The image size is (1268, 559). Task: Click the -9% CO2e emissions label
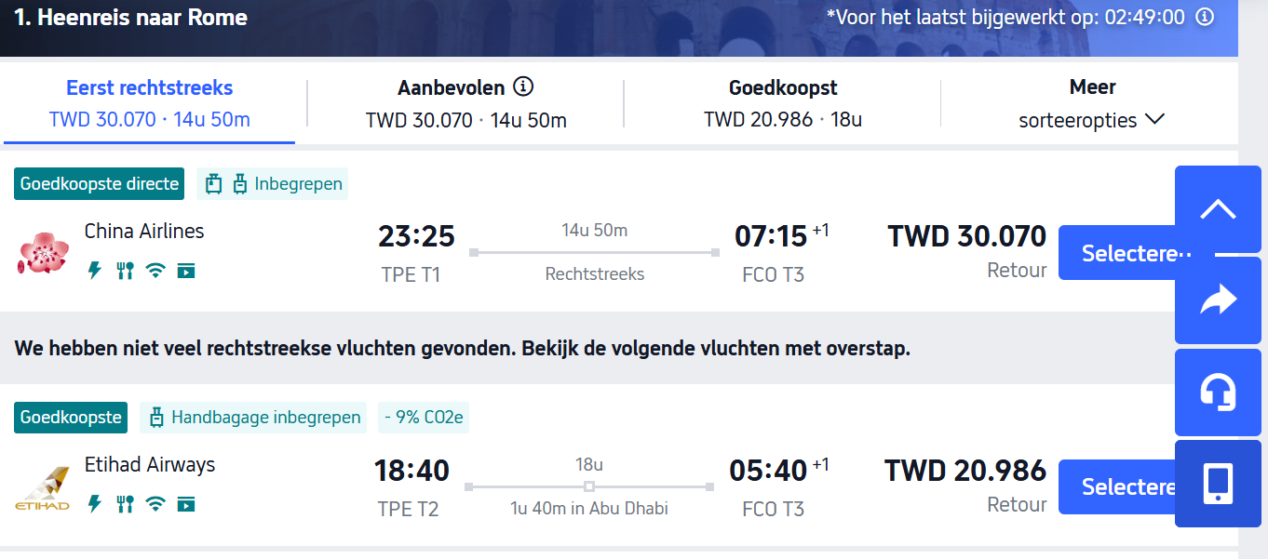(424, 418)
